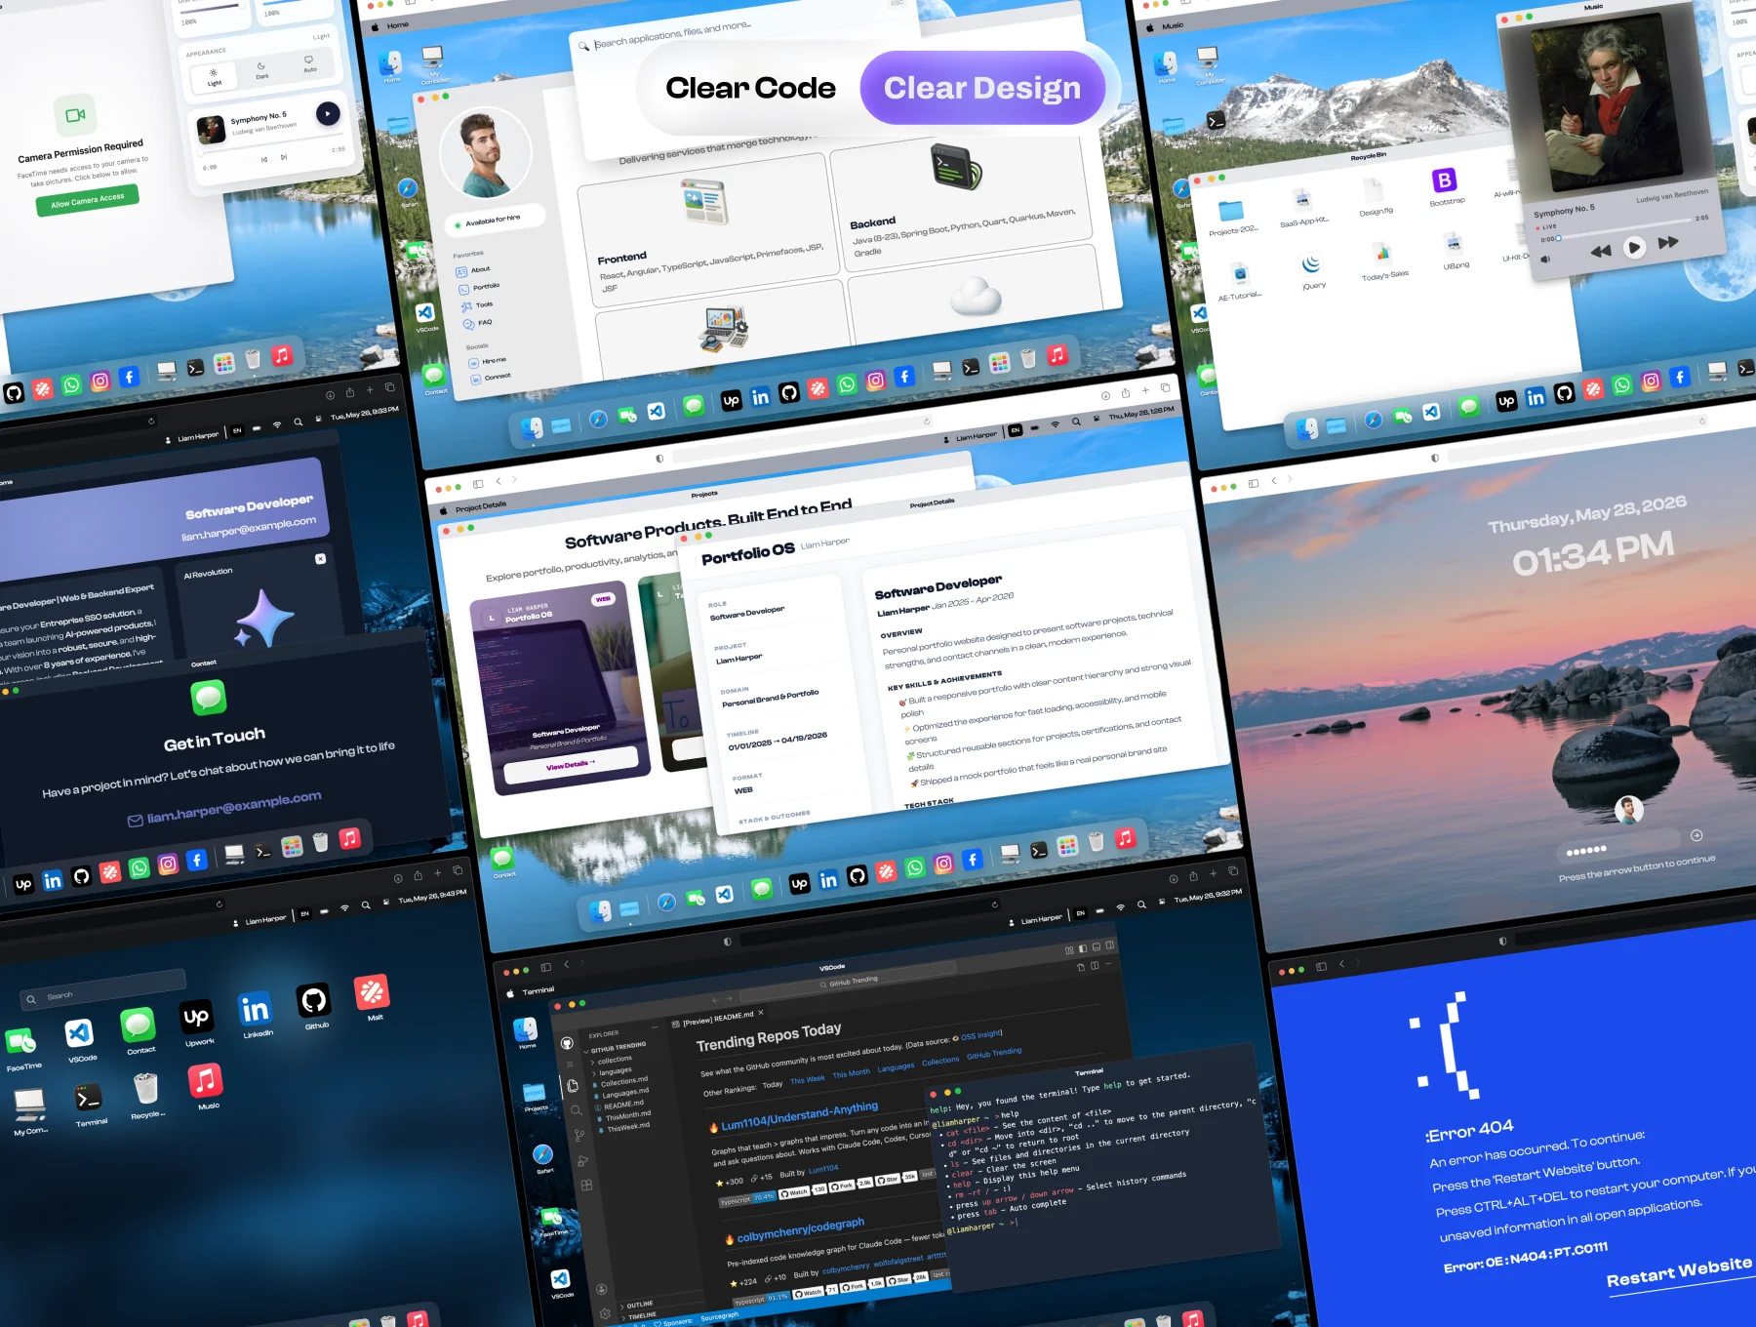Select the Auto appearance option
This screenshot has width=1756, height=1327.
point(309,63)
